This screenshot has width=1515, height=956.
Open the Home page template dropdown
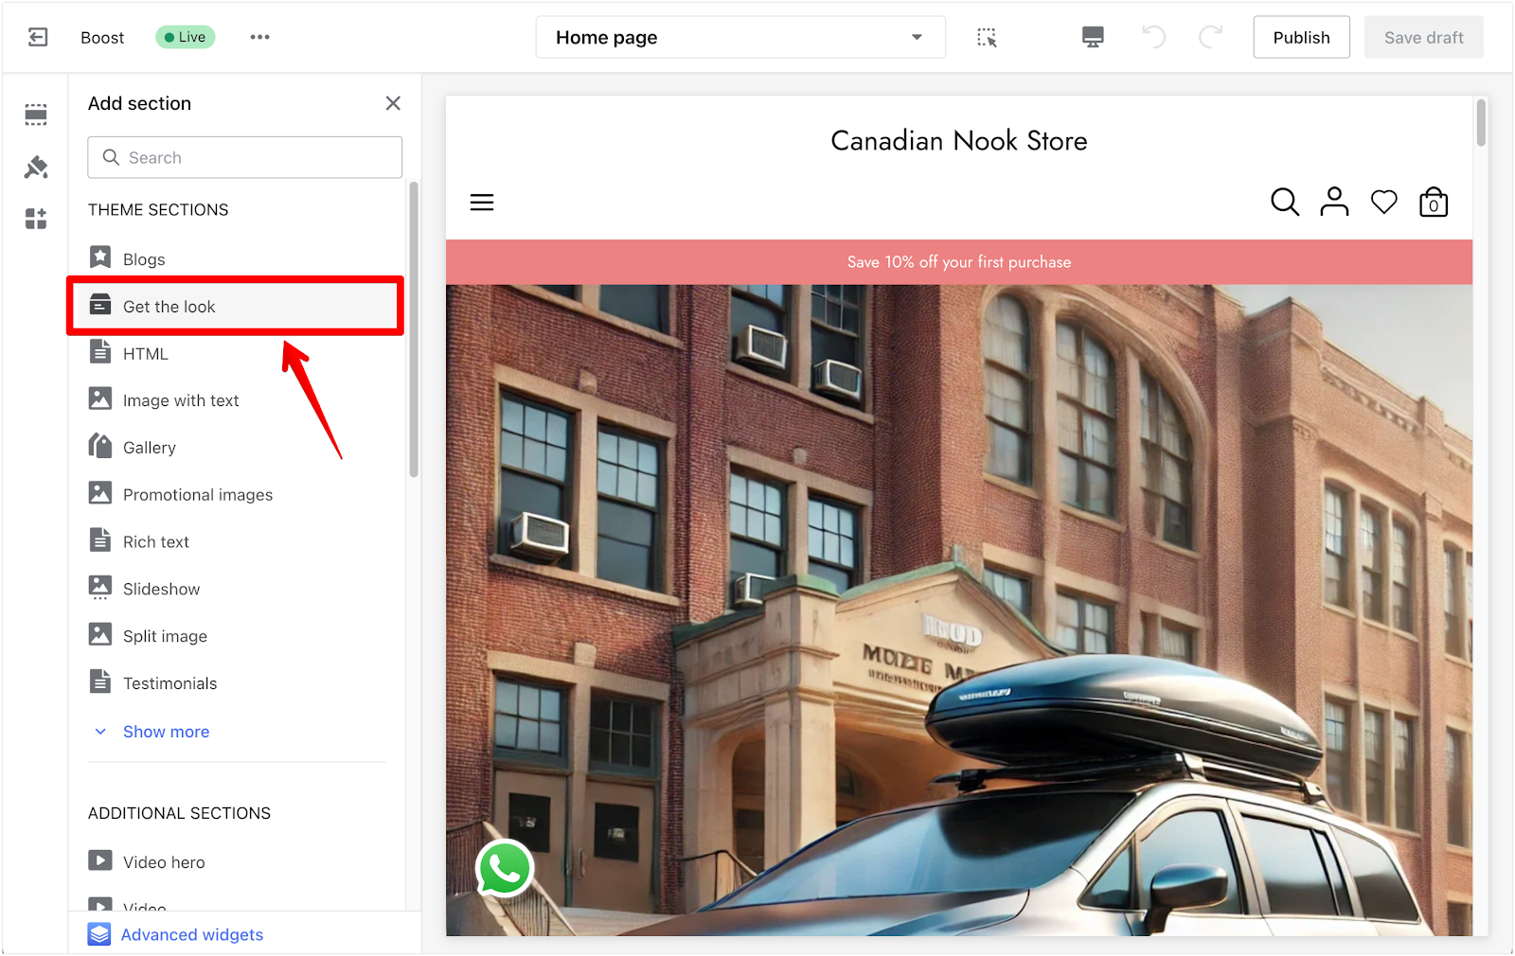point(740,38)
